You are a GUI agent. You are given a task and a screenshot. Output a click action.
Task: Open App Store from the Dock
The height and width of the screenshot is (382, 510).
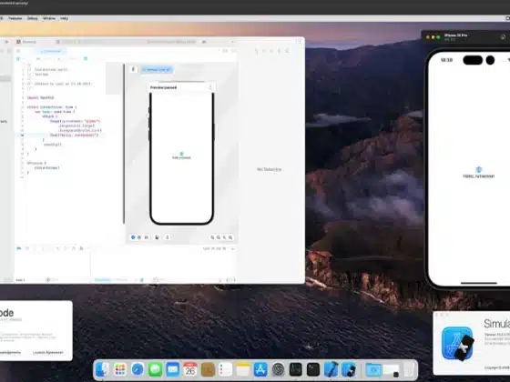coord(260,369)
